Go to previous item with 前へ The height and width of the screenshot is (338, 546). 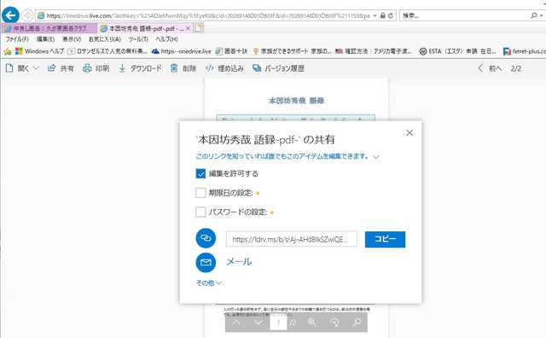[491, 68]
